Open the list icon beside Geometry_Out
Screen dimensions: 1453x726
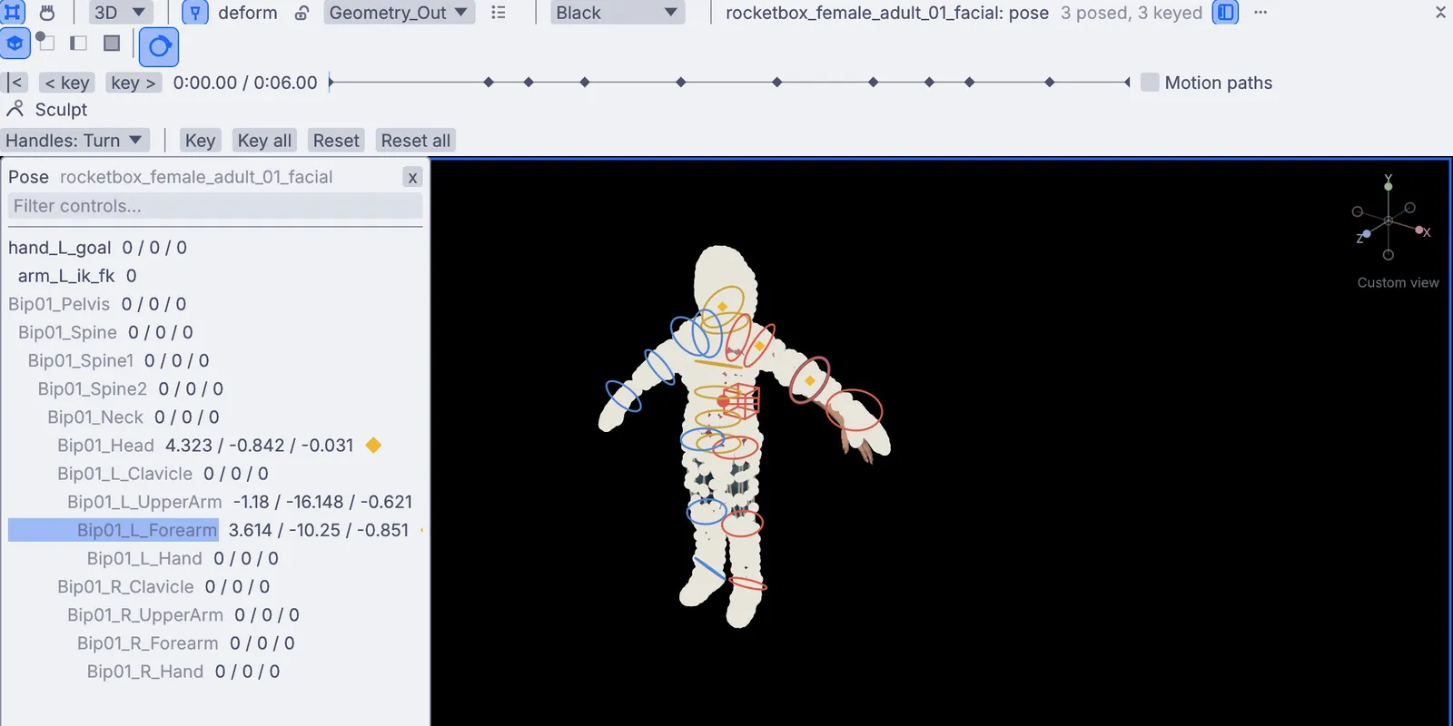click(498, 13)
